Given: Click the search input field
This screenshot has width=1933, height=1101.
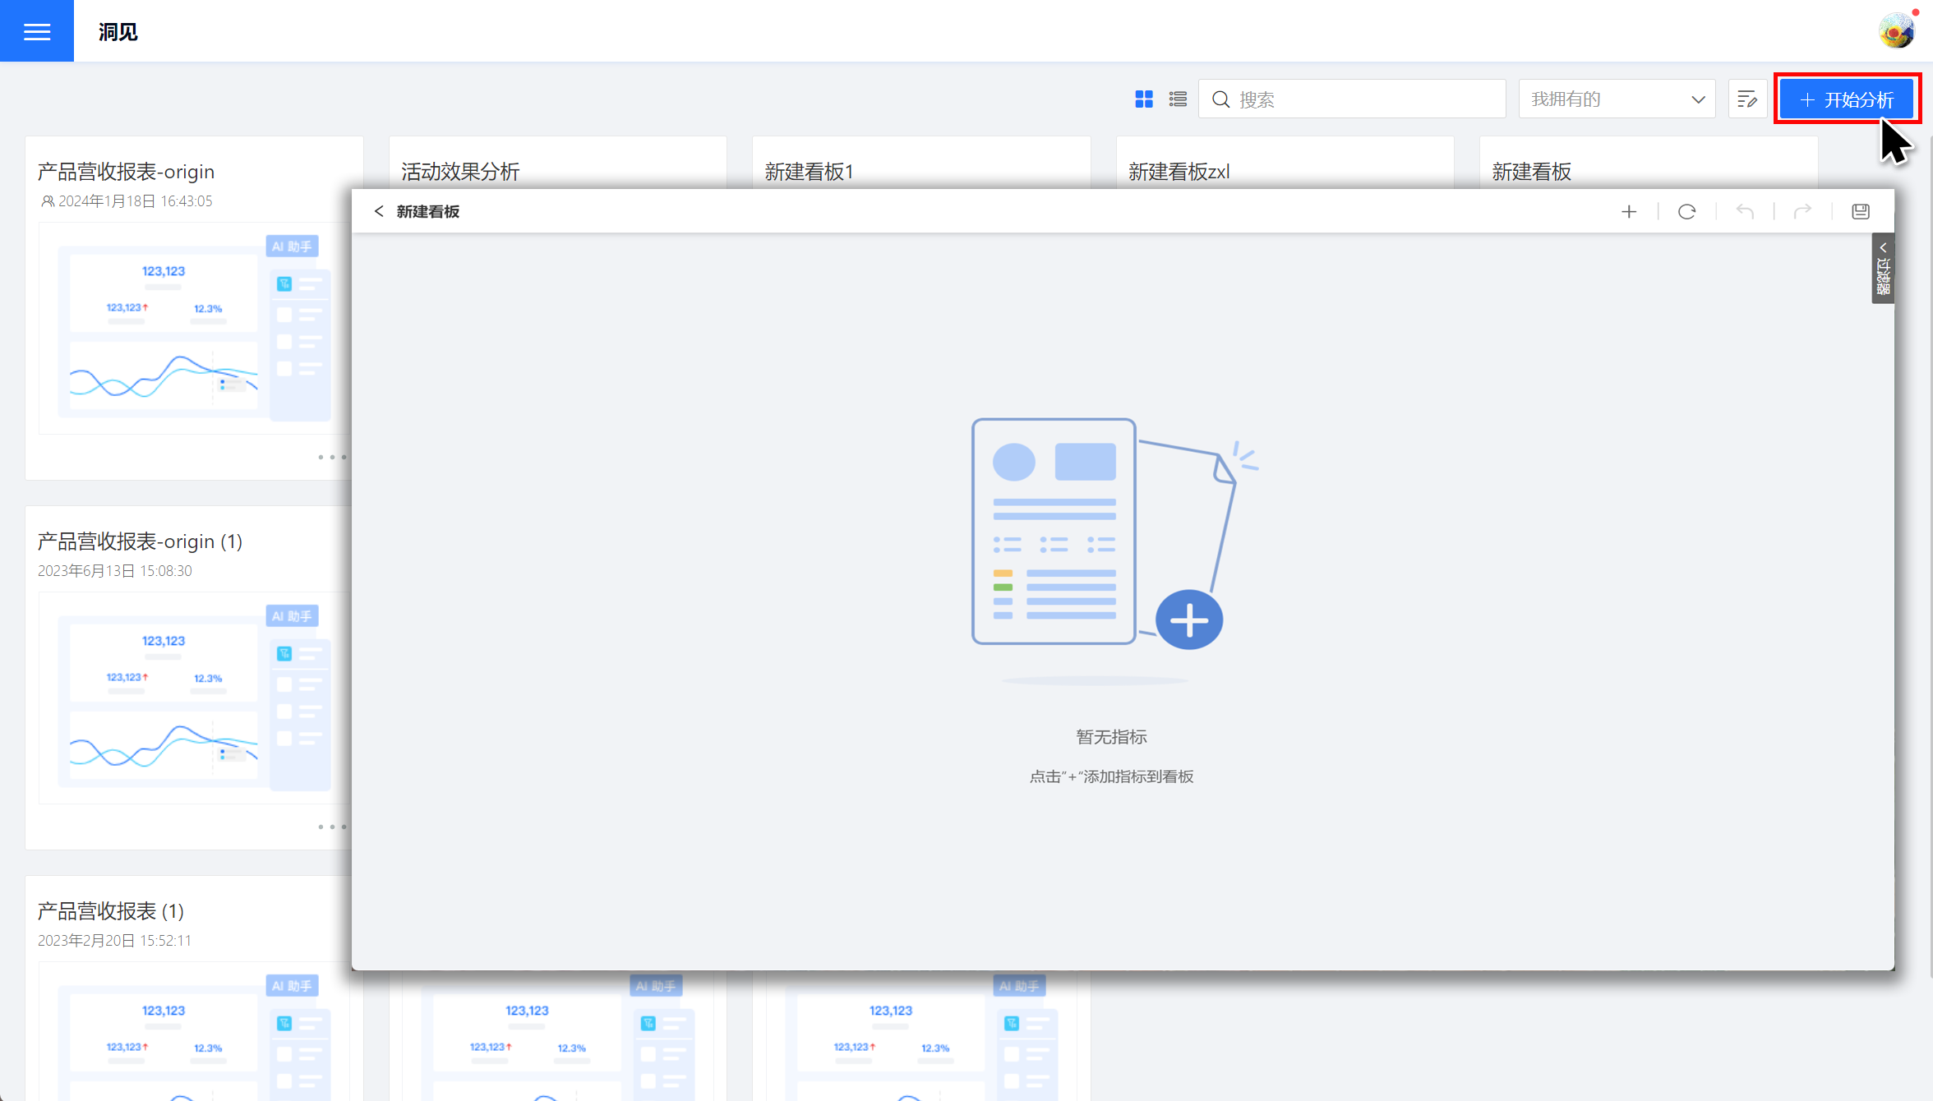Looking at the screenshot, I should pos(1364,99).
